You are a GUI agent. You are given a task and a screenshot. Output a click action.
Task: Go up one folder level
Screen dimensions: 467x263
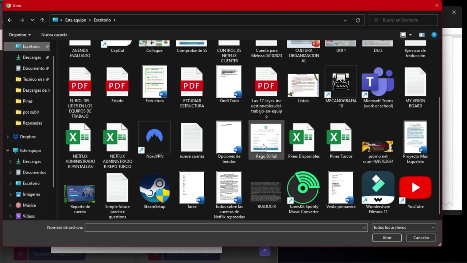click(42, 20)
